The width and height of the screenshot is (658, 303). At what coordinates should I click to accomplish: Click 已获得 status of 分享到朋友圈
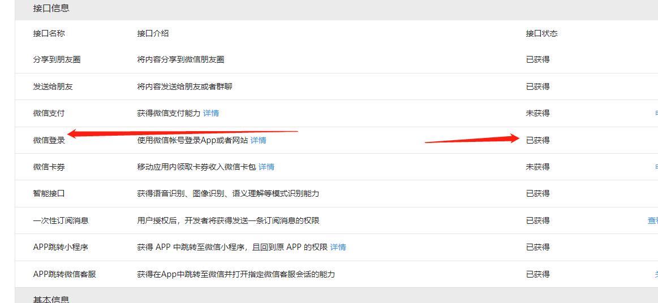537,59
